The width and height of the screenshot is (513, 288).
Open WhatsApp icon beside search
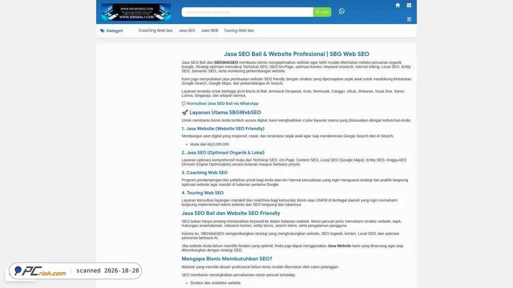tap(341, 11)
